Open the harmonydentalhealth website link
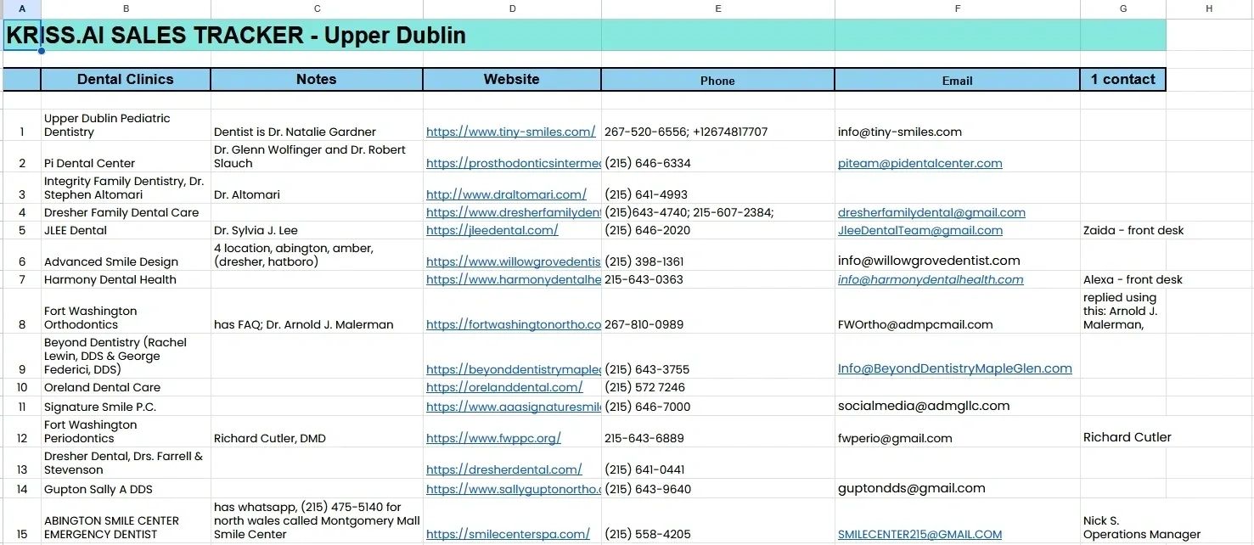The image size is (1254, 545). coord(514,280)
